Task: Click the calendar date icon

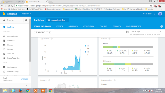Action: [x=127, y=32]
